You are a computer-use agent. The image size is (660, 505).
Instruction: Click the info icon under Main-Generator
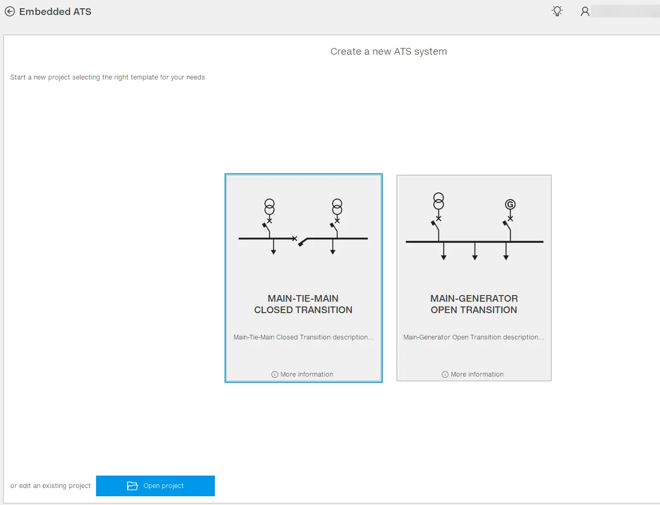tap(445, 374)
